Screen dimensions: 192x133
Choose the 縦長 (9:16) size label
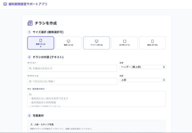(x=153, y=45)
